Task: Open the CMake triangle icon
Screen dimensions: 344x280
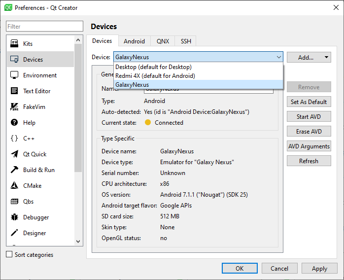Action: click(14, 185)
